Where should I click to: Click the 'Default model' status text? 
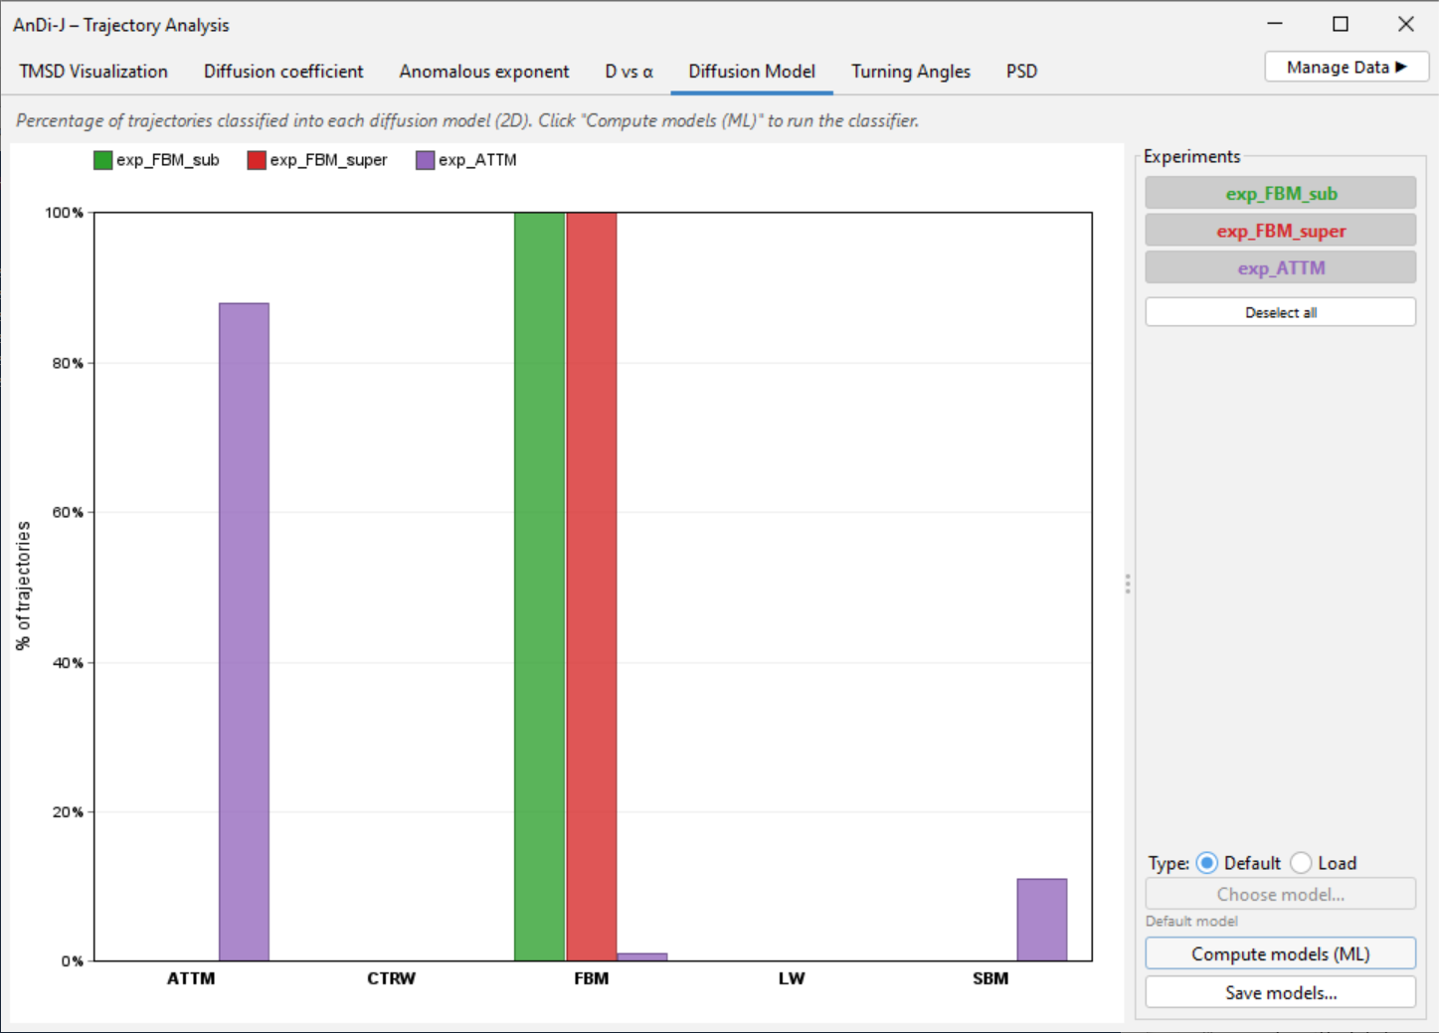coord(1191,921)
